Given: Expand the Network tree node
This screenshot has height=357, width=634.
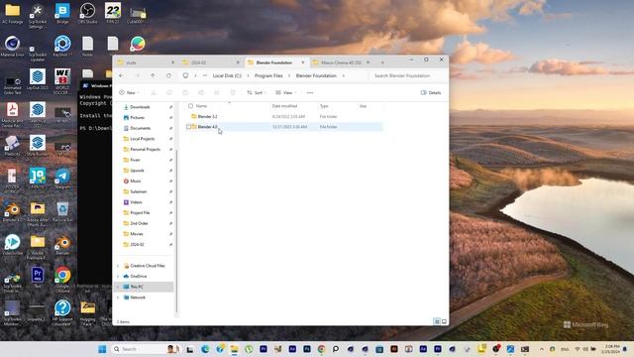Looking at the screenshot, I should 118,297.
